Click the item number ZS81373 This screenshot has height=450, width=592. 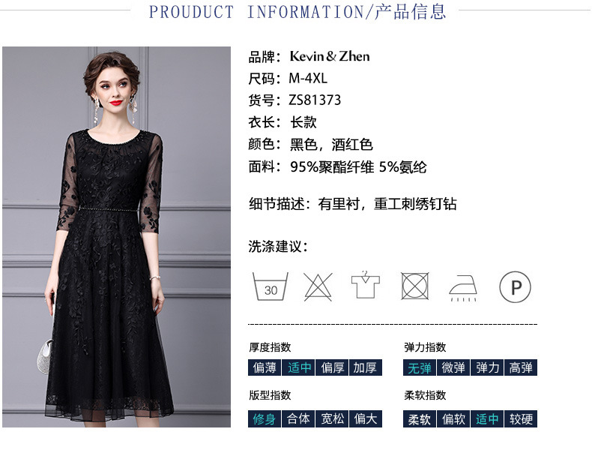(x=315, y=100)
